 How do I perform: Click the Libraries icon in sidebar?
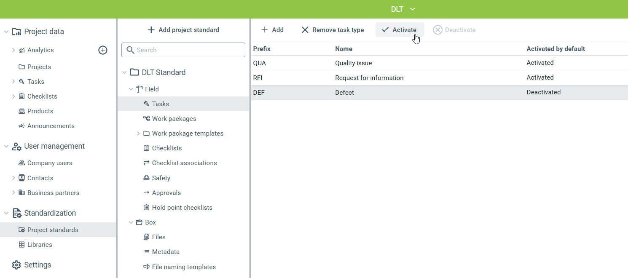21,245
